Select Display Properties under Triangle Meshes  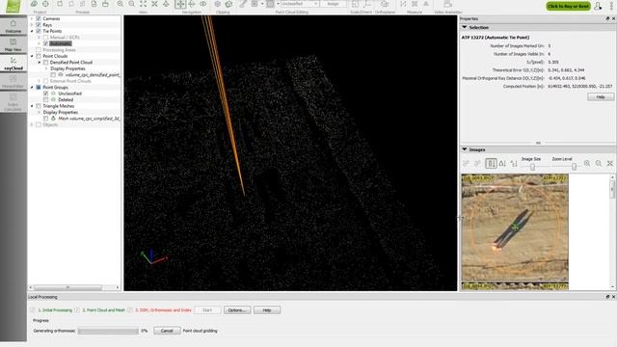click(60, 113)
